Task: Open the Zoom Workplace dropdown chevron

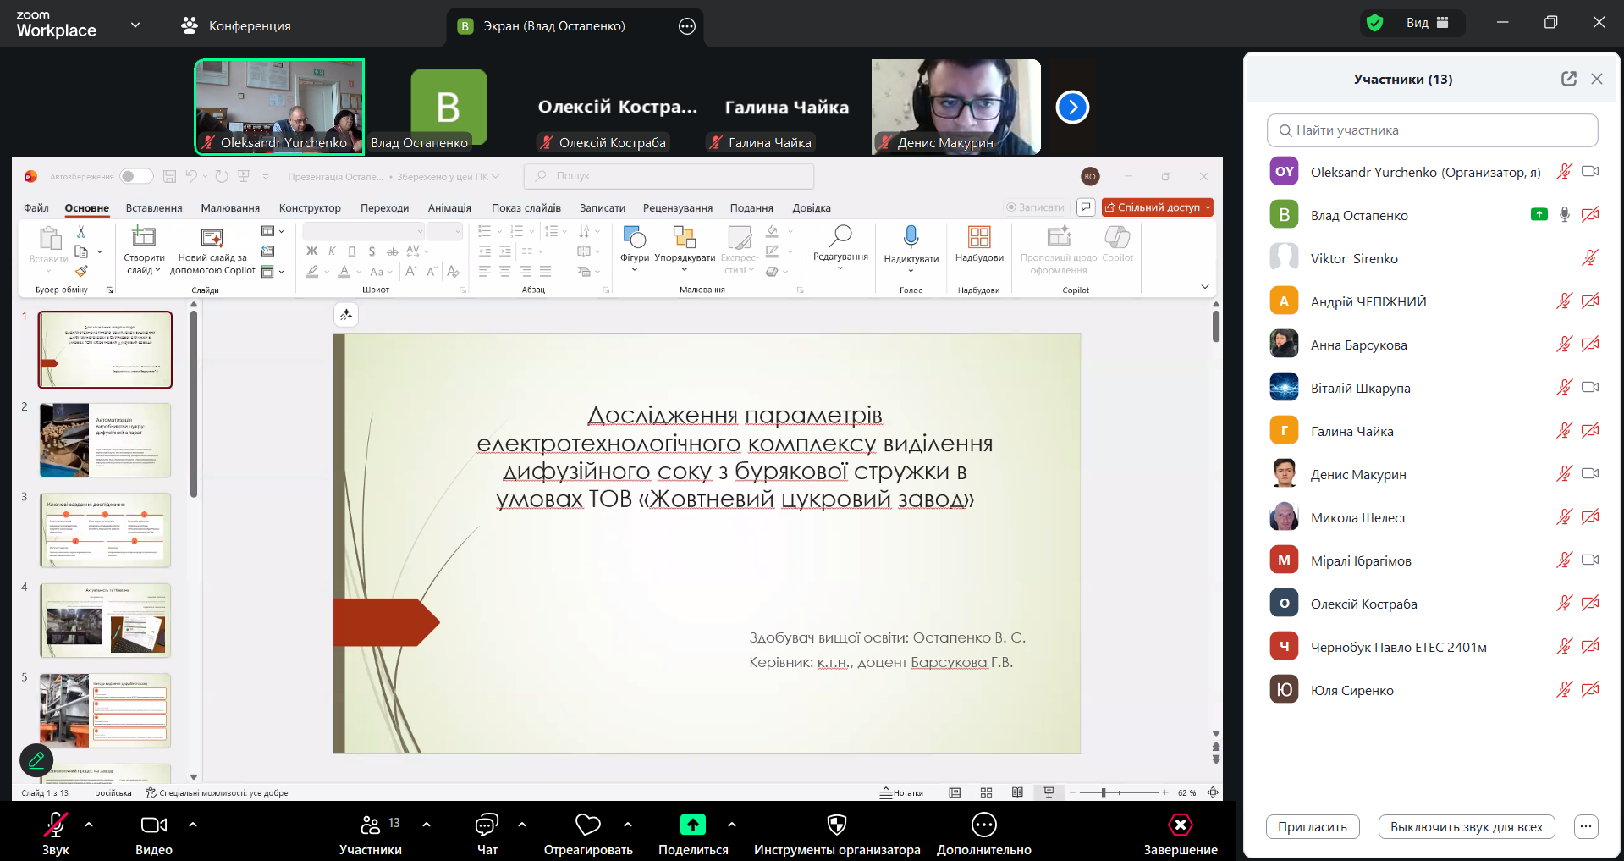Action: click(135, 25)
